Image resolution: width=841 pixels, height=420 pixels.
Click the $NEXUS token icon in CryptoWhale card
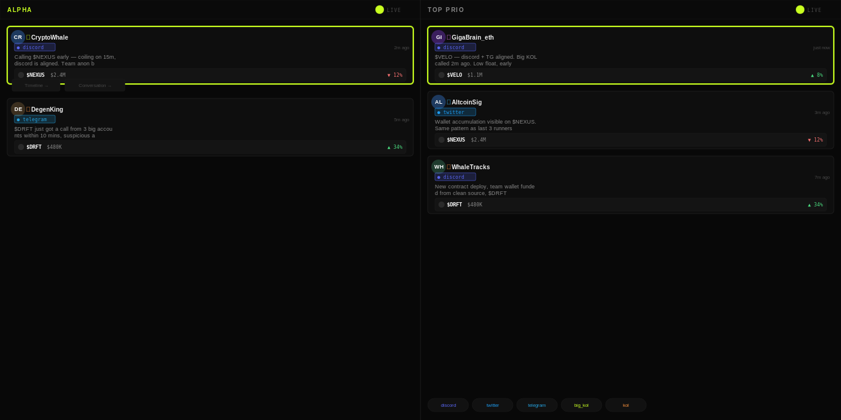tap(21, 75)
